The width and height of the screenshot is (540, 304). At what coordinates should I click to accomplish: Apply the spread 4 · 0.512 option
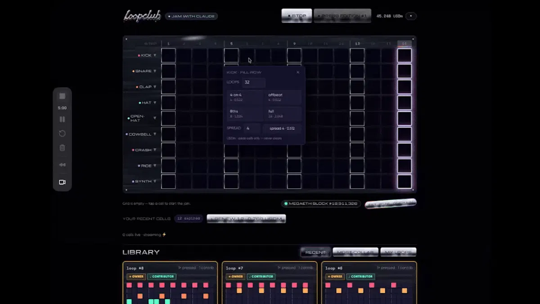282,128
